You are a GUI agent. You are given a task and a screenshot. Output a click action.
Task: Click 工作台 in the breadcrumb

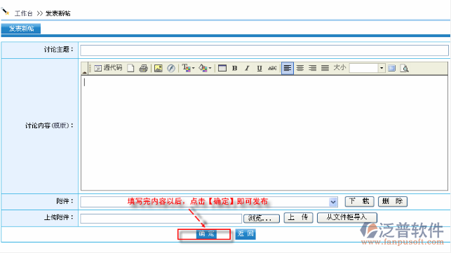[x=24, y=13]
